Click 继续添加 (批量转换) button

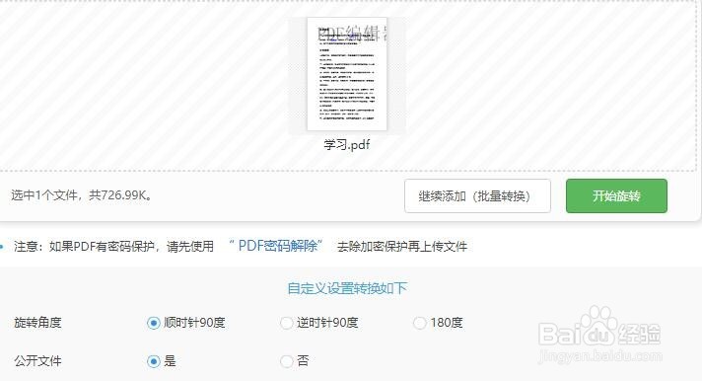(x=477, y=195)
